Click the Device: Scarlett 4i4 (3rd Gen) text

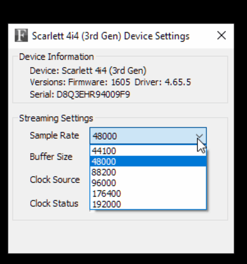[x=88, y=71]
